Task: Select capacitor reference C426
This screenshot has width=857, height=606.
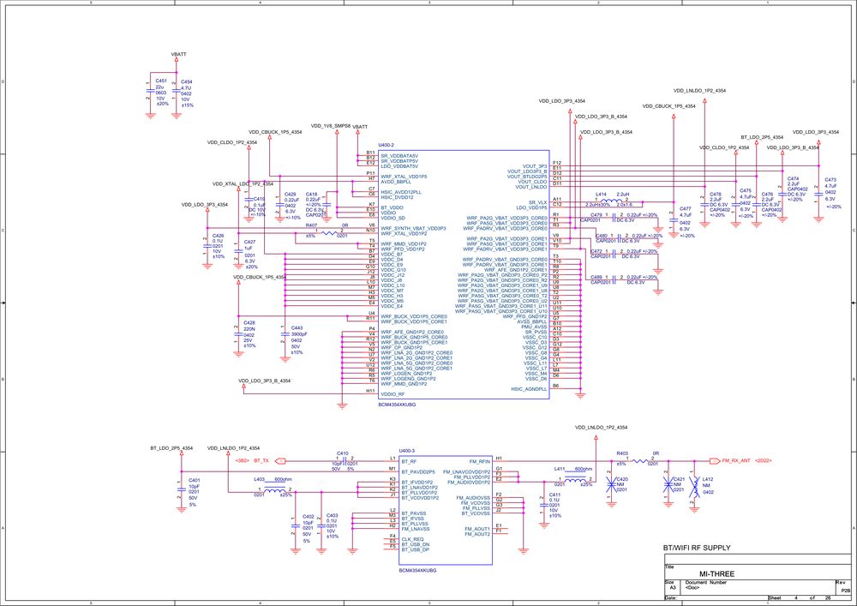Action: coord(218,236)
